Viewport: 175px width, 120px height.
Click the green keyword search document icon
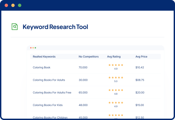click(x=15, y=27)
